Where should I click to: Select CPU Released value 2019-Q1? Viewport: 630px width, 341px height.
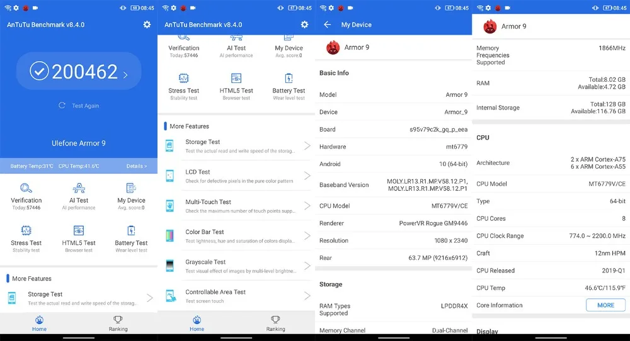tap(614, 271)
